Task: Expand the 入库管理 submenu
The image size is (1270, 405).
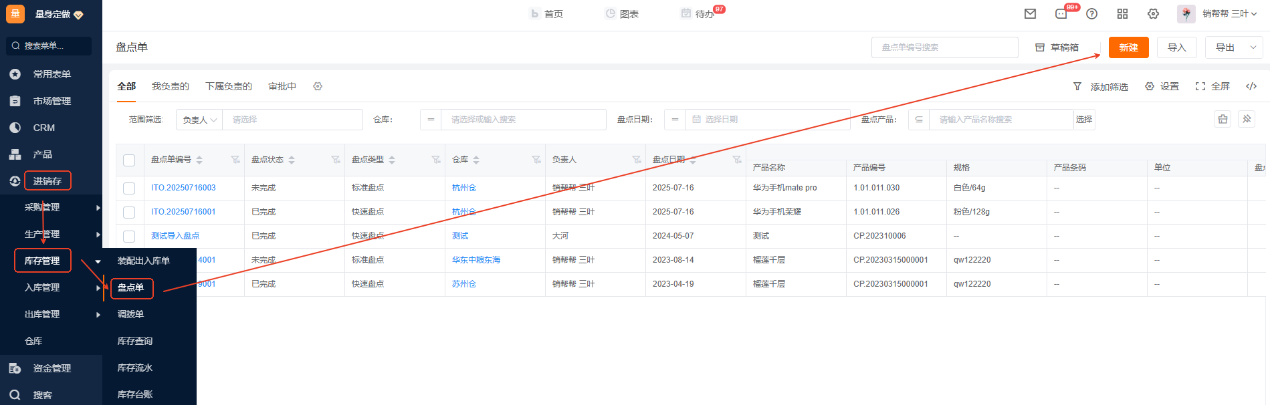Action: pos(98,288)
